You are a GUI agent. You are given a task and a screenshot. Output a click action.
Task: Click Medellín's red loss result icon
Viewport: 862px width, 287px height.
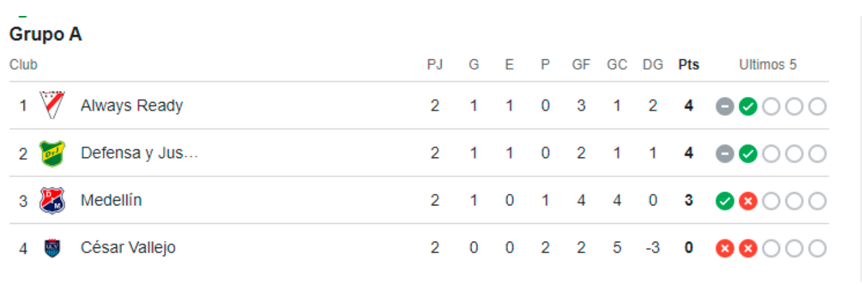point(748,202)
